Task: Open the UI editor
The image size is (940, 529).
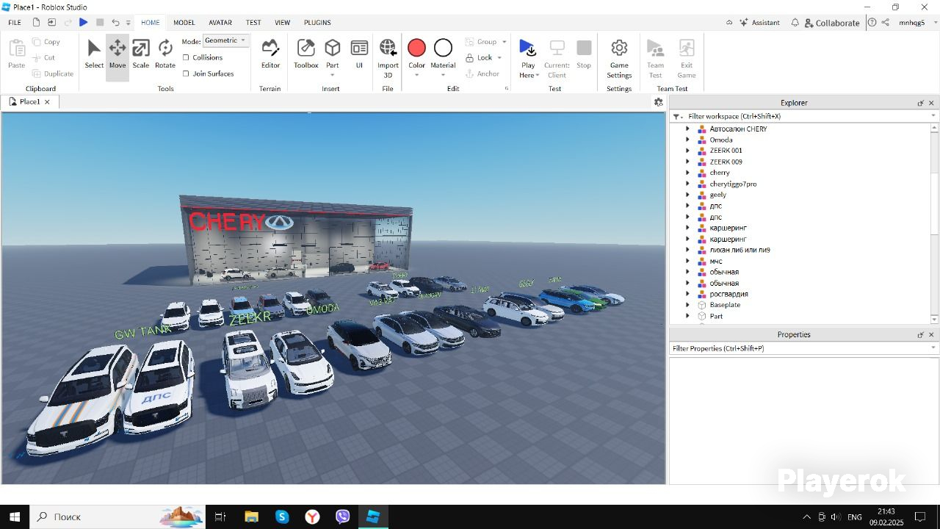Action: pyautogui.click(x=359, y=55)
